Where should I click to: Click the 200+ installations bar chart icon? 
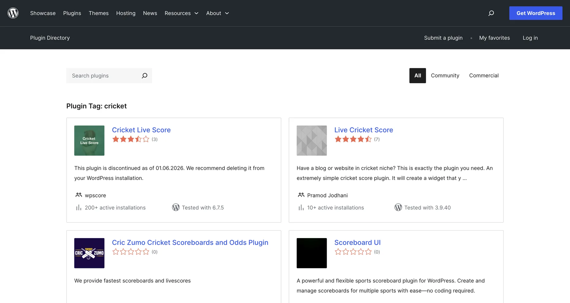tap(79, 208)
